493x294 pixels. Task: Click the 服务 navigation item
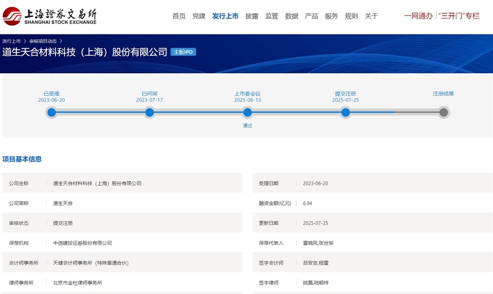coord(331,16)
